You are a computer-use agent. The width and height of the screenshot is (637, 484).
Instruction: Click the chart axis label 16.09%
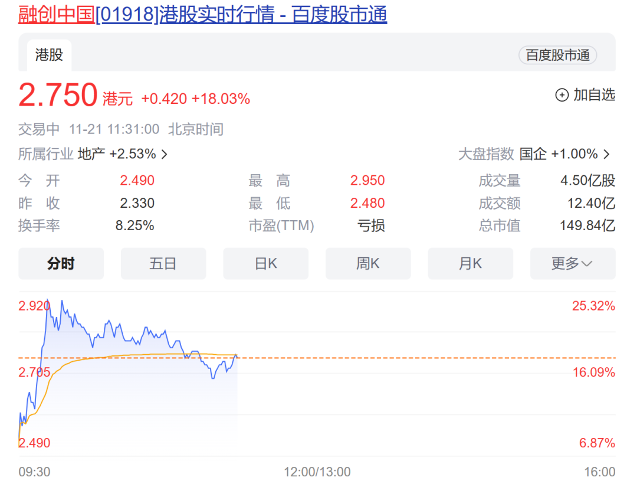[593, 372]
